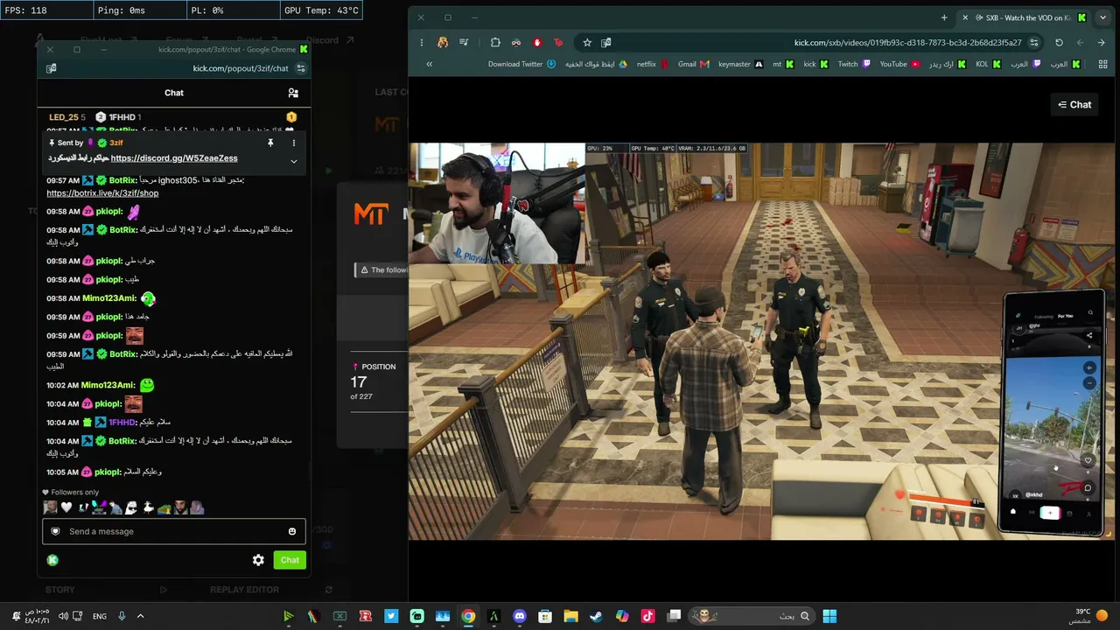
Task: Select the SXB Watch the VOD tab
Action: point(1024,17)
